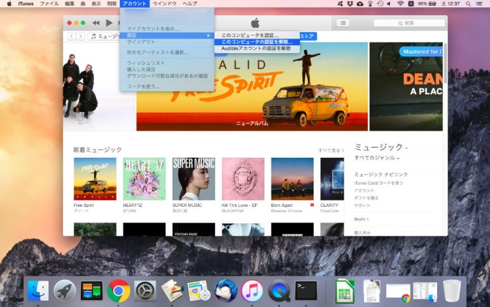The image size is (490, 307).
Task: Click the forward navigation arrow in iTunes
Action: (80, 36)
